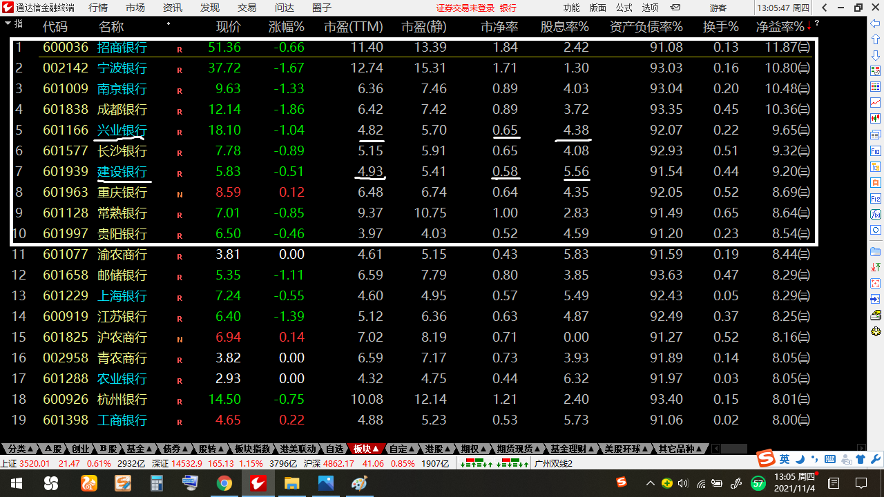Open the Windows Start menu
The height and width of the screenshot is (497, 884).
click(x=16, y=483)
